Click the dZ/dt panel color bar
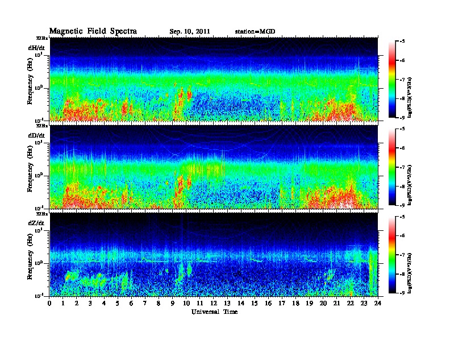This screenshot has height=348, width=450. tap(392, 255)
